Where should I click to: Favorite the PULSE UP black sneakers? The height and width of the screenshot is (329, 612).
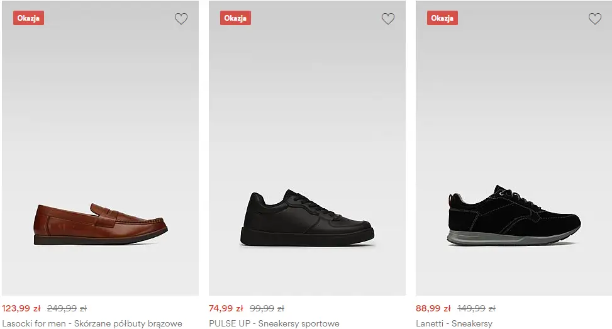pyautogui.click(x=388, y=19)
